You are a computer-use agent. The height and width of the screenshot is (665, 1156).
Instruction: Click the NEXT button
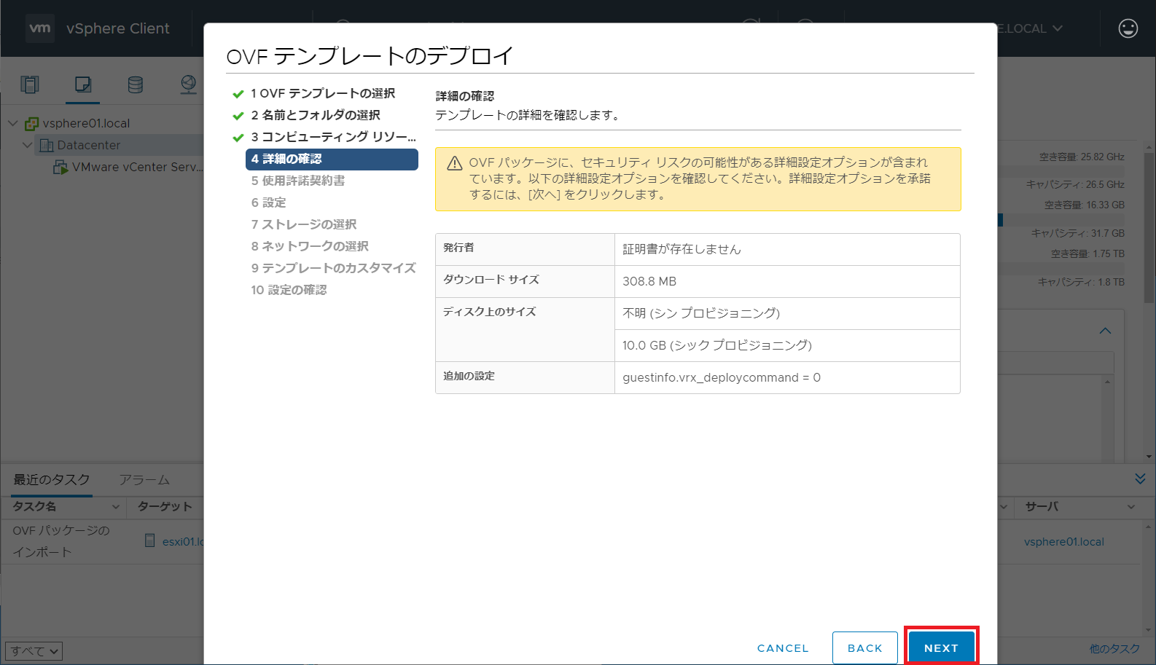click(940, 648)
